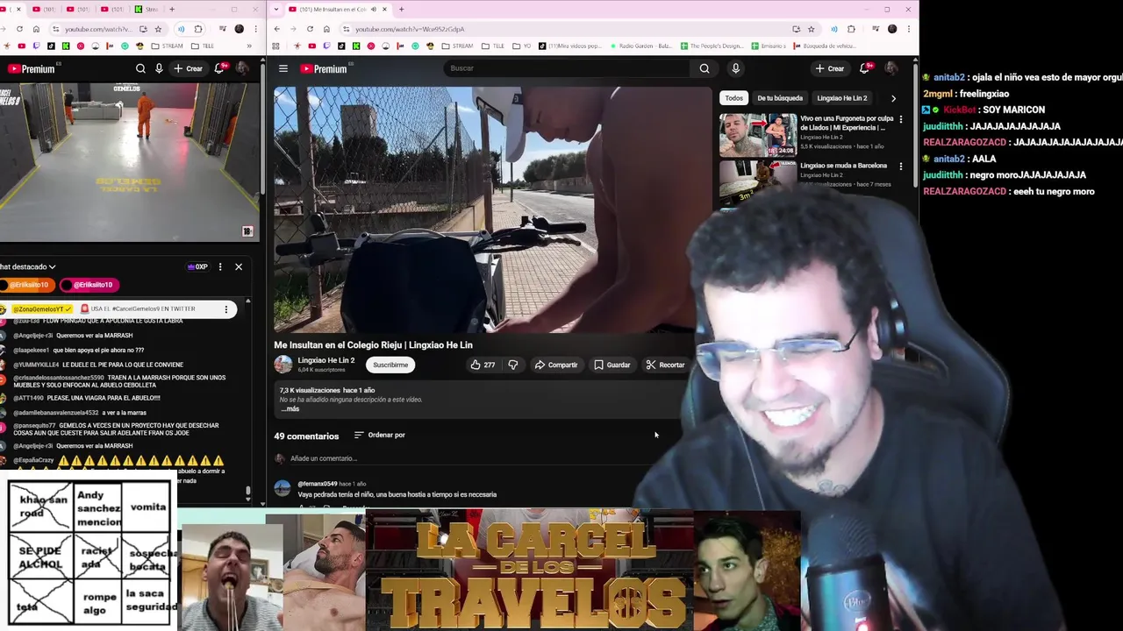The height and width of the screenshot is (631, 1123).
Task: Start voice search in right YouTube window
Action: click(735, 68)
